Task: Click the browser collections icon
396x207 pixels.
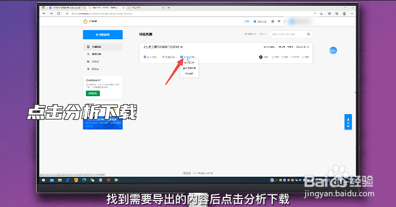Action: pos(337,13)
